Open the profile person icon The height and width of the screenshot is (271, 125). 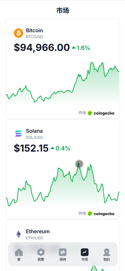107,252
